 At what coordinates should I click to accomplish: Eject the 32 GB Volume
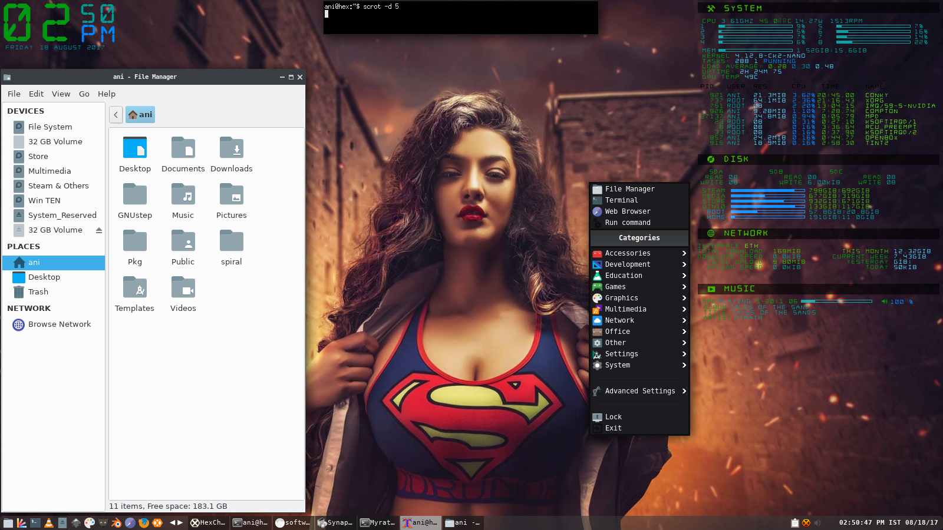[99, 230]
